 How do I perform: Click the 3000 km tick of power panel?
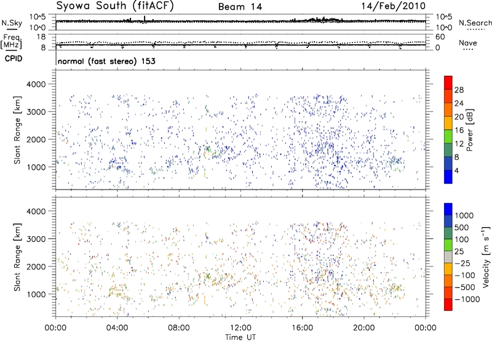(36, 112)
